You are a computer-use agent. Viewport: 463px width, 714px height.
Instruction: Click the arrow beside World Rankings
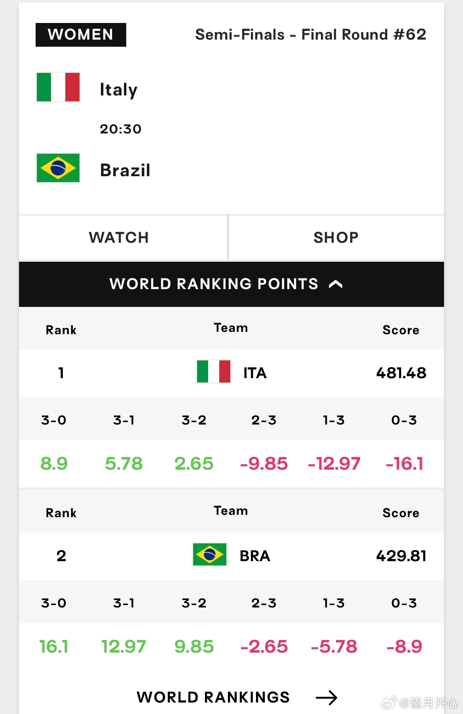click(x=326, y=697)
